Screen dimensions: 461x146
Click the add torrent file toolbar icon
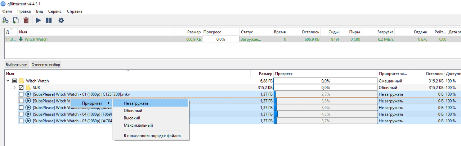click(x=16, y=20)
